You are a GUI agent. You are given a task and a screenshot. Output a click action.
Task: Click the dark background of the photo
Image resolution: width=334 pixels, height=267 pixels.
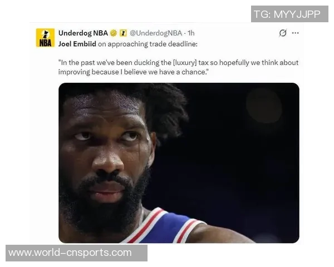click(x=245, y=160)
